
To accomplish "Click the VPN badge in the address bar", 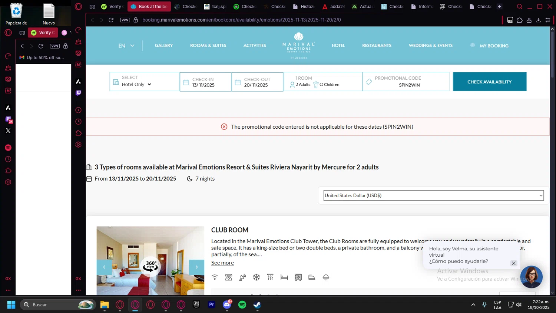I will click(x=125, y=20).
